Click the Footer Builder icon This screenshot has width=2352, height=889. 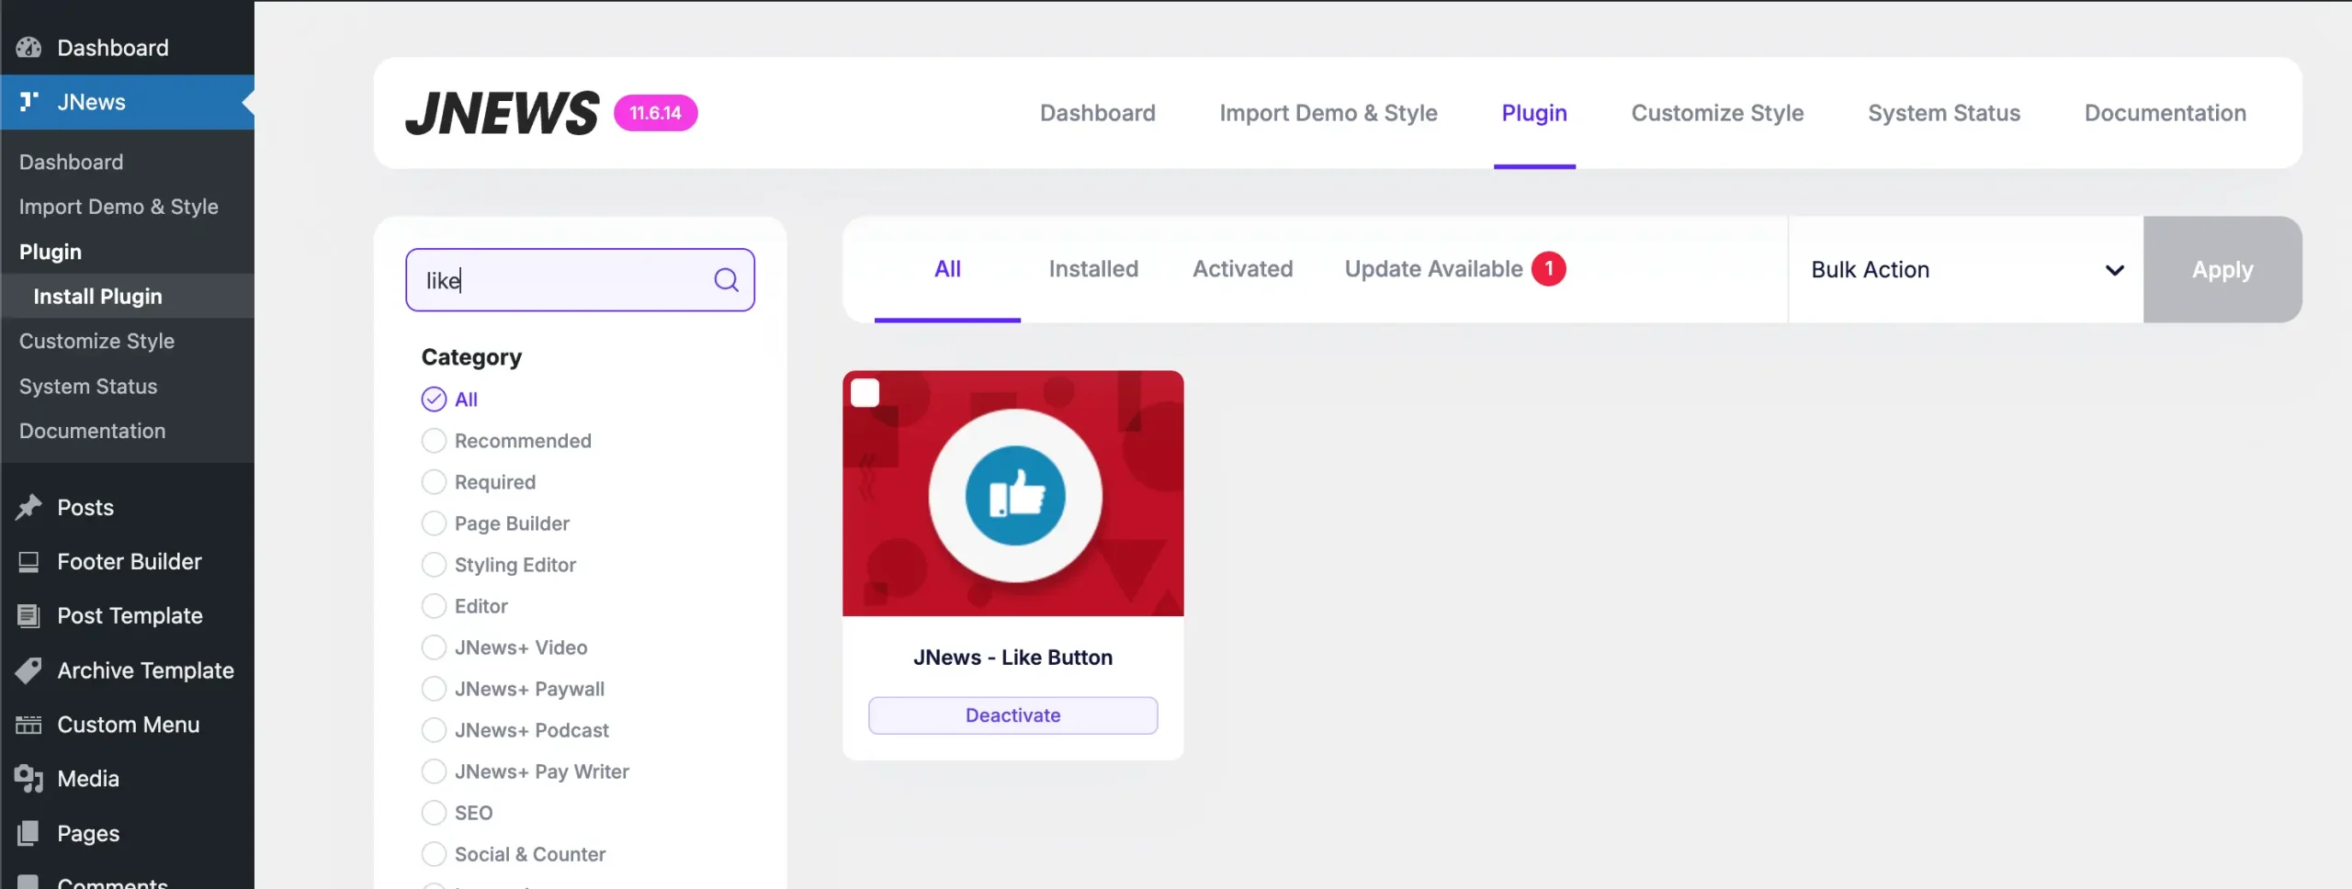click(x=28, y=561)
